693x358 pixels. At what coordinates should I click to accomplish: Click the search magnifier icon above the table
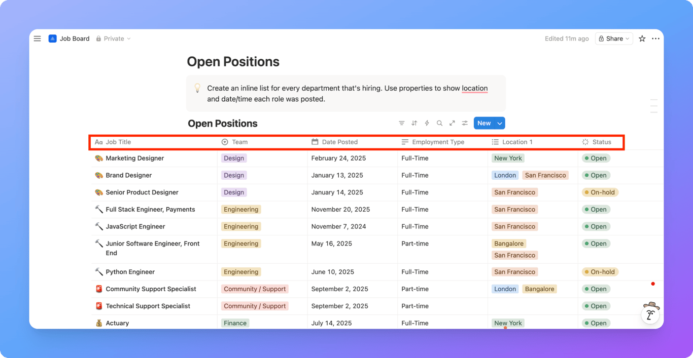pyautogui.click(x=439, y=123)
